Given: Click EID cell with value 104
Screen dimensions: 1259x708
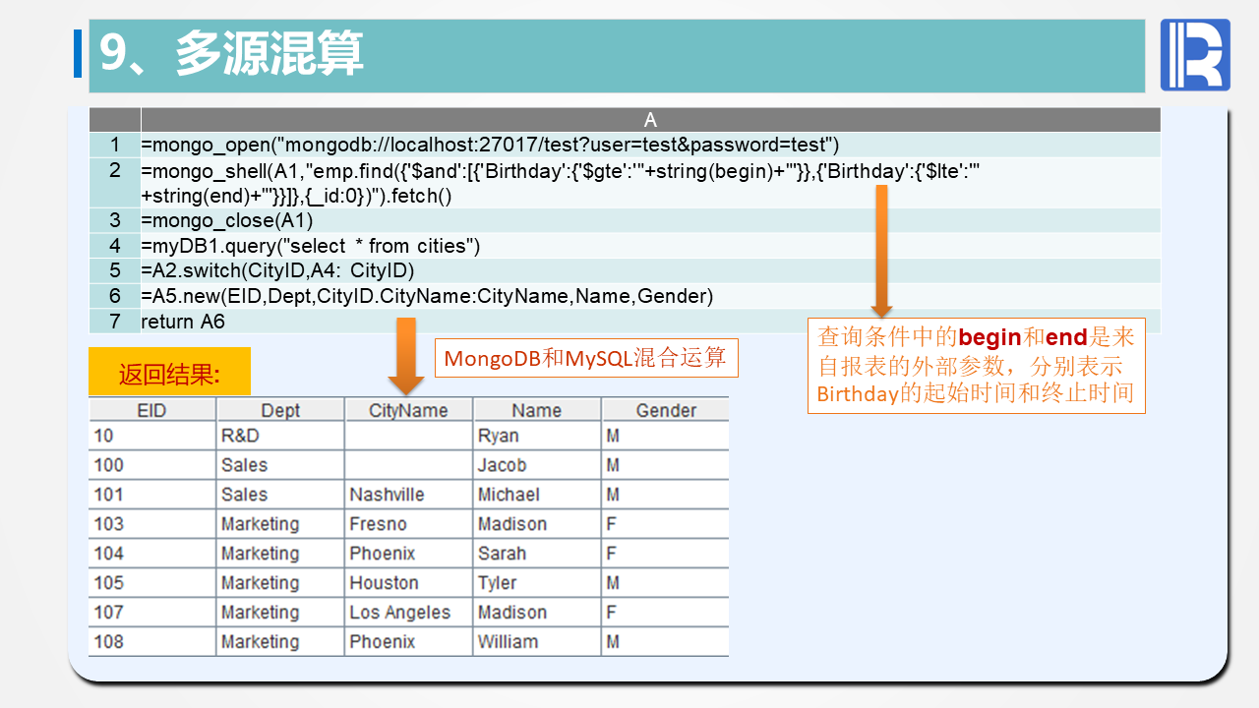Looking at the screenshot, I should (x=152, y=554).
